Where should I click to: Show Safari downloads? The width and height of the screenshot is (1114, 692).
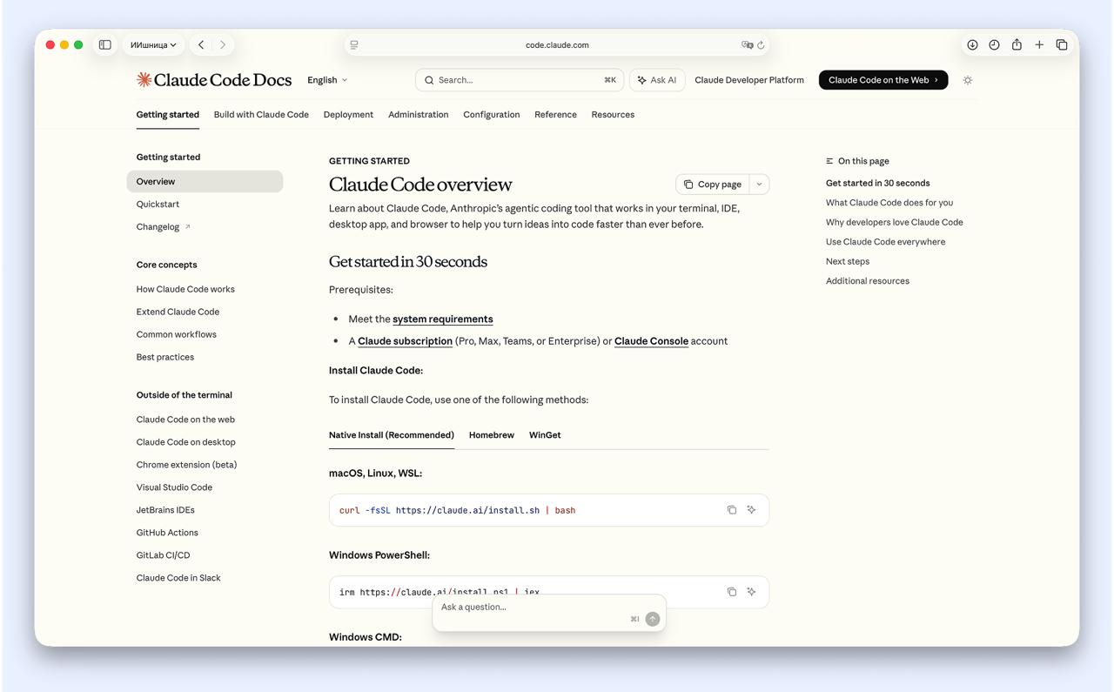point(972,45)
